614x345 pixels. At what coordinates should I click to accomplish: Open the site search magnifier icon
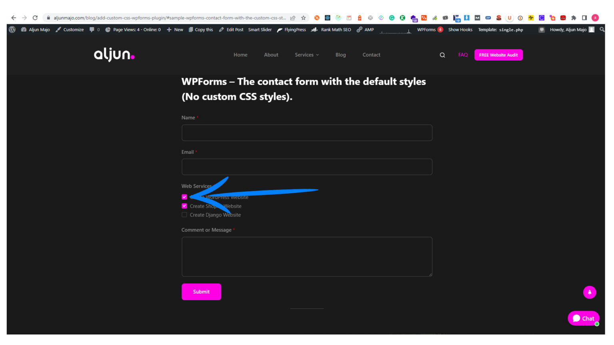pos(442,55)
